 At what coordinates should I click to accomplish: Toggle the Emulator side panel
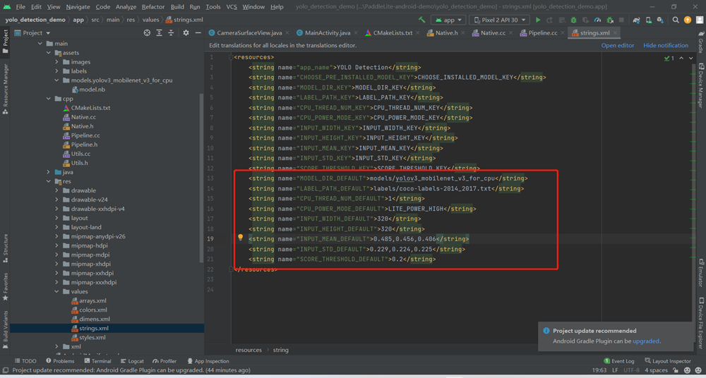[701, 273]
